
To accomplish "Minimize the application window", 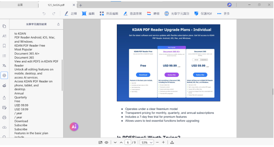I will click(249, 5).
